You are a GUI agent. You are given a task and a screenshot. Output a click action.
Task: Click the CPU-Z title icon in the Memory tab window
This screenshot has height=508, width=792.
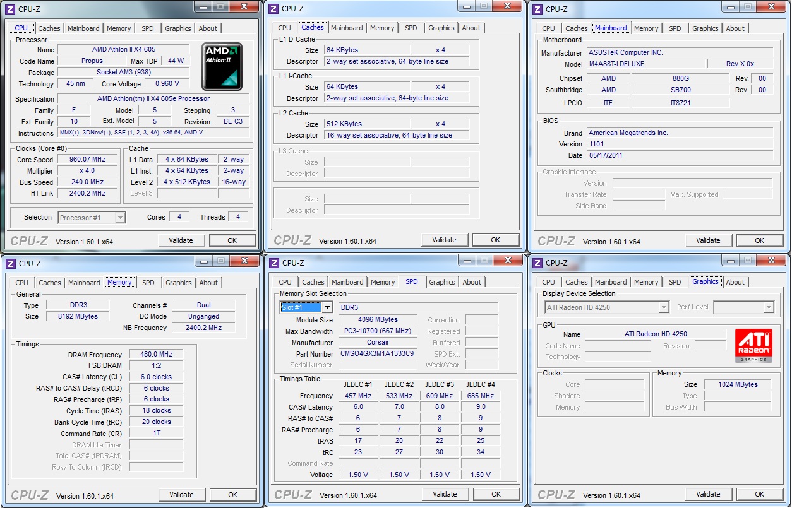(10, 263)
